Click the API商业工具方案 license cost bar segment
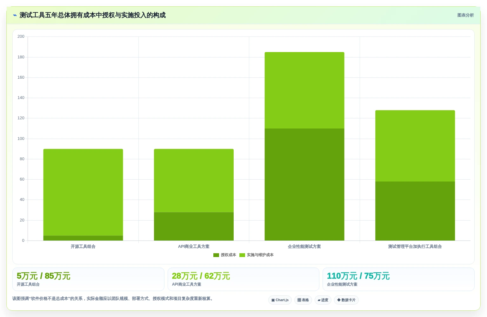The width and height of the screenshot is (487, 317). click(194, 226)
